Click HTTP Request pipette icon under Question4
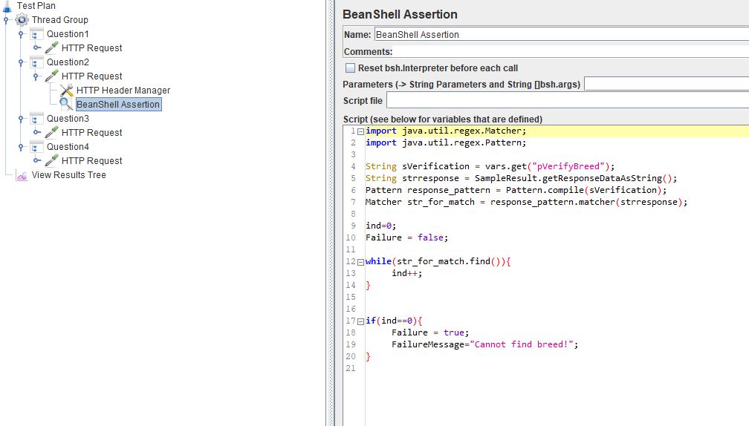Screen dimensions: 749x426 (51, 160)
